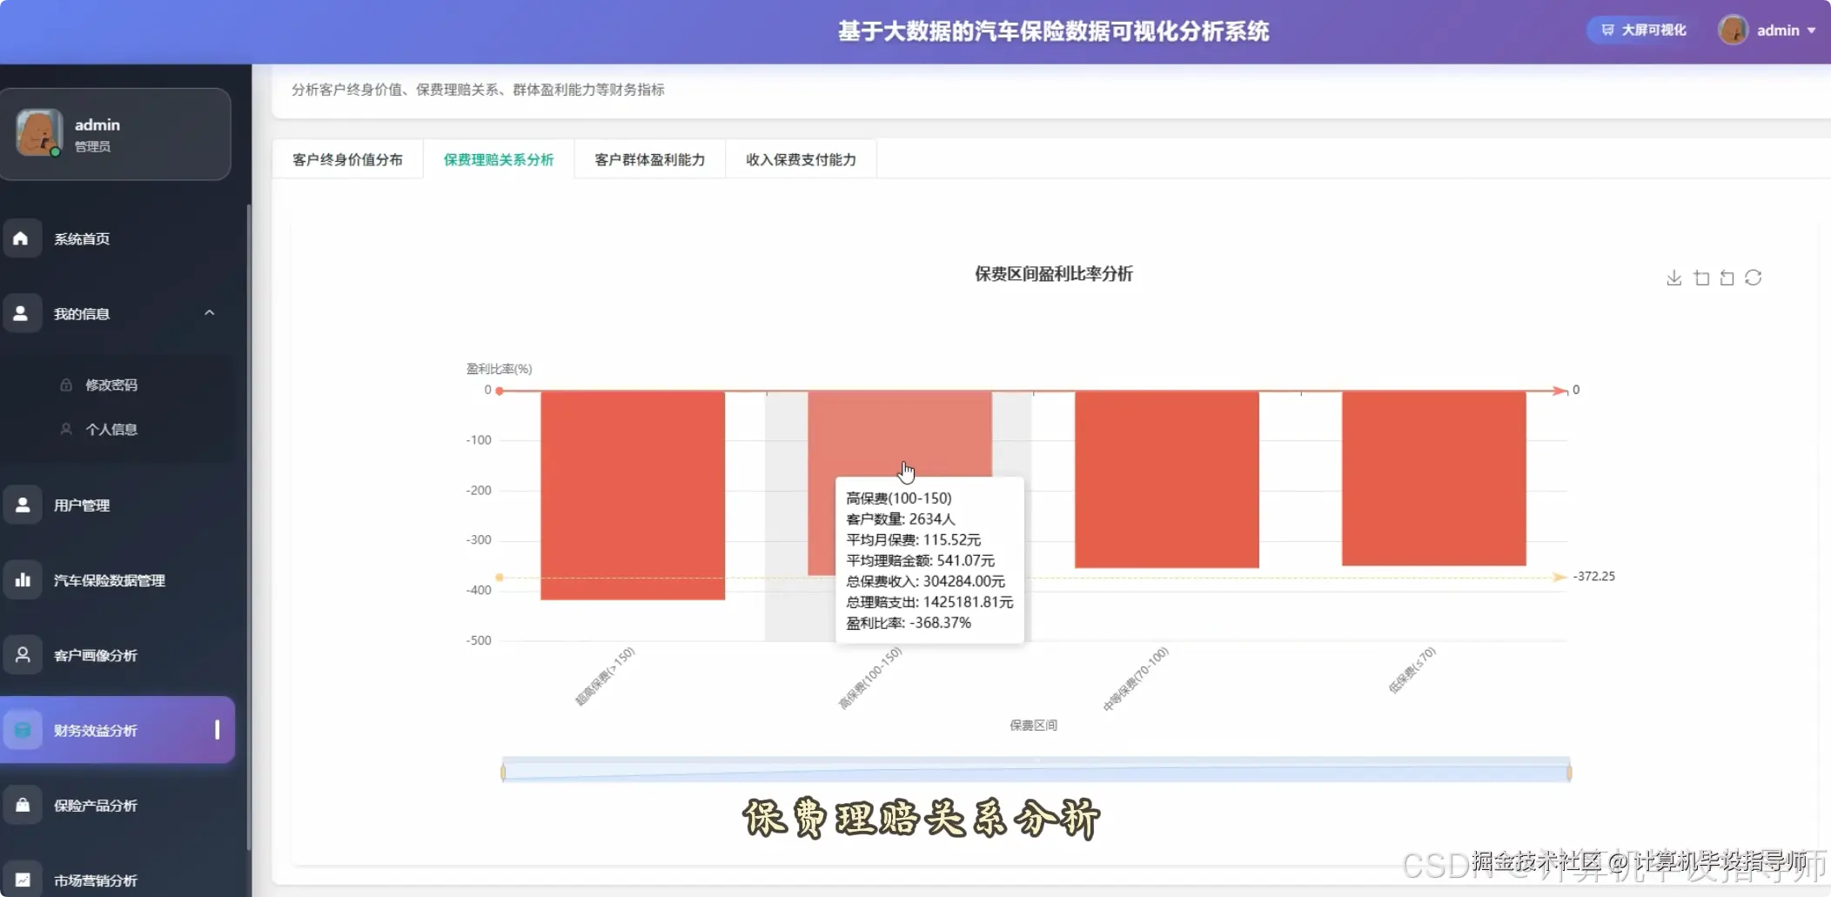Click the refresh icon in the chart toolbar
Screen dimensions: 1831x897
click(1754, 278)
